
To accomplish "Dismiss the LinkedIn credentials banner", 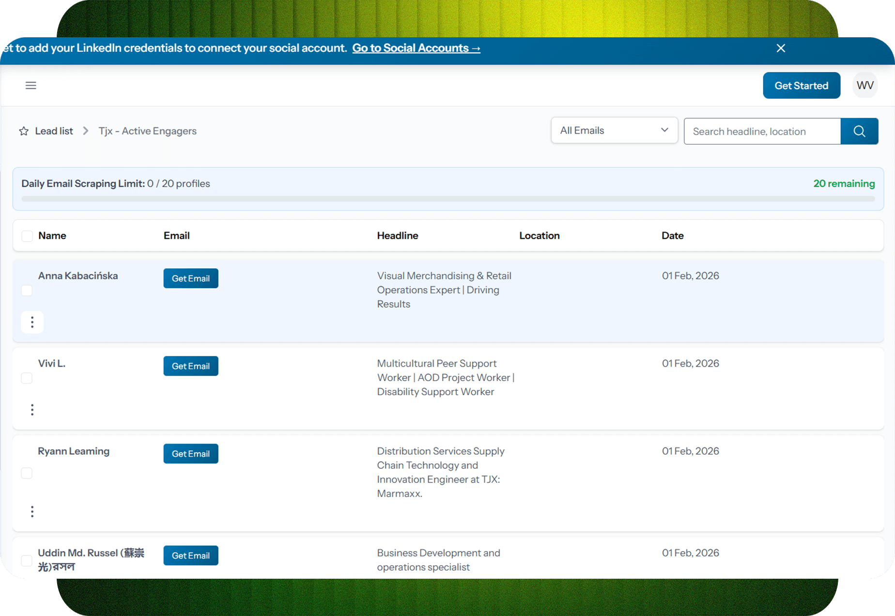I will point(781,48).
